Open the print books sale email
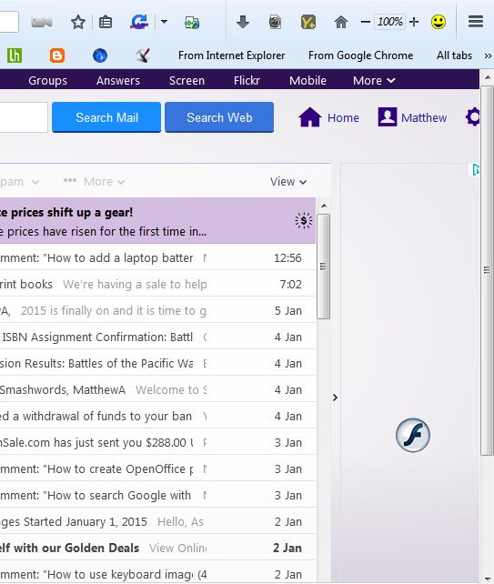494x584 pixels. (157, 284)
